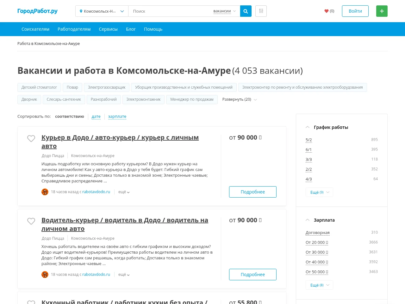Open favorites heart counter (0)
Viewport: 405px width, 304px height.
[329, 11]
